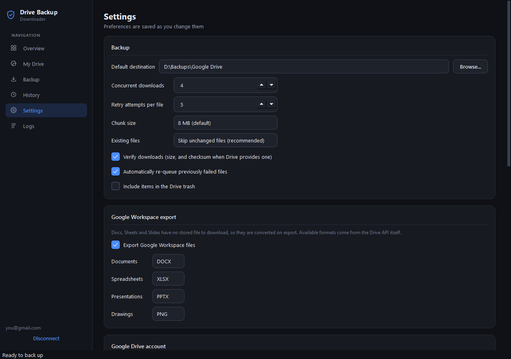Screen dimensions: 511x359
Task: Click the Disconnect link
Action: point(46,338)
